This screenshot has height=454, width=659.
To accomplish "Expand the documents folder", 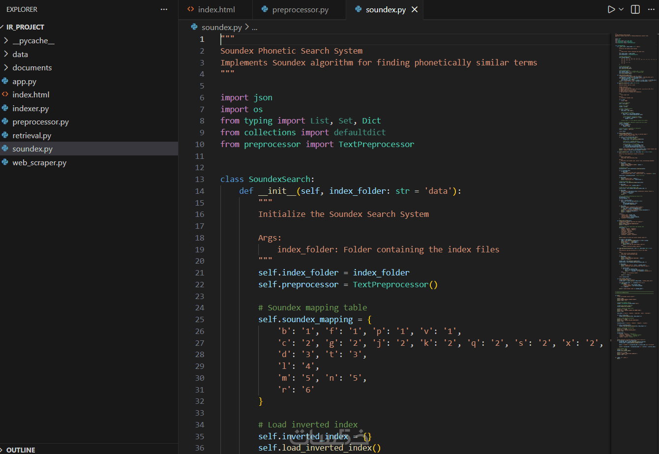I will pyautogui.click(x=32, y=68).
